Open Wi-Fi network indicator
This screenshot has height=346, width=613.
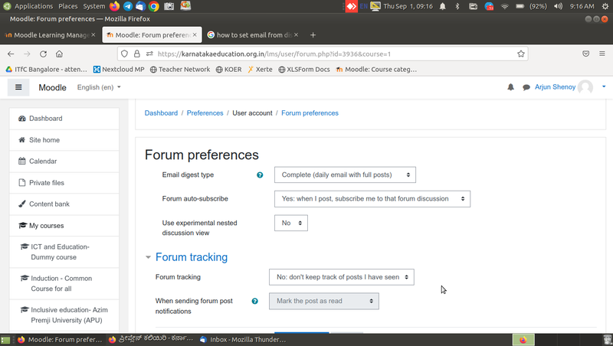click(x=505, y=6)
